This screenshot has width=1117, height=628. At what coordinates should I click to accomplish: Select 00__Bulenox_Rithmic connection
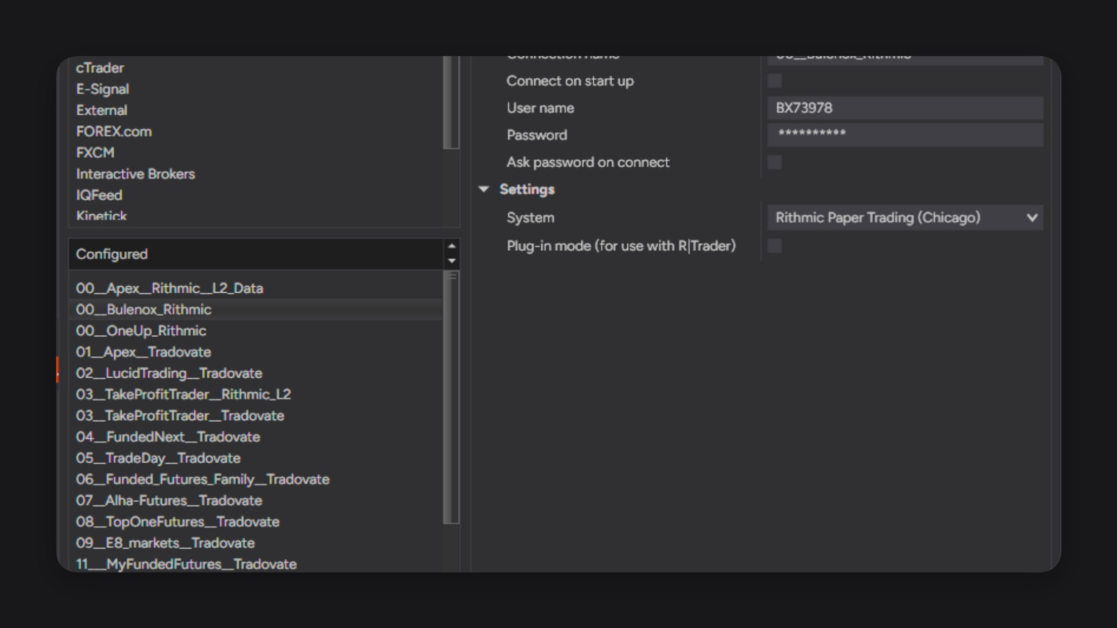coord(255,310)
